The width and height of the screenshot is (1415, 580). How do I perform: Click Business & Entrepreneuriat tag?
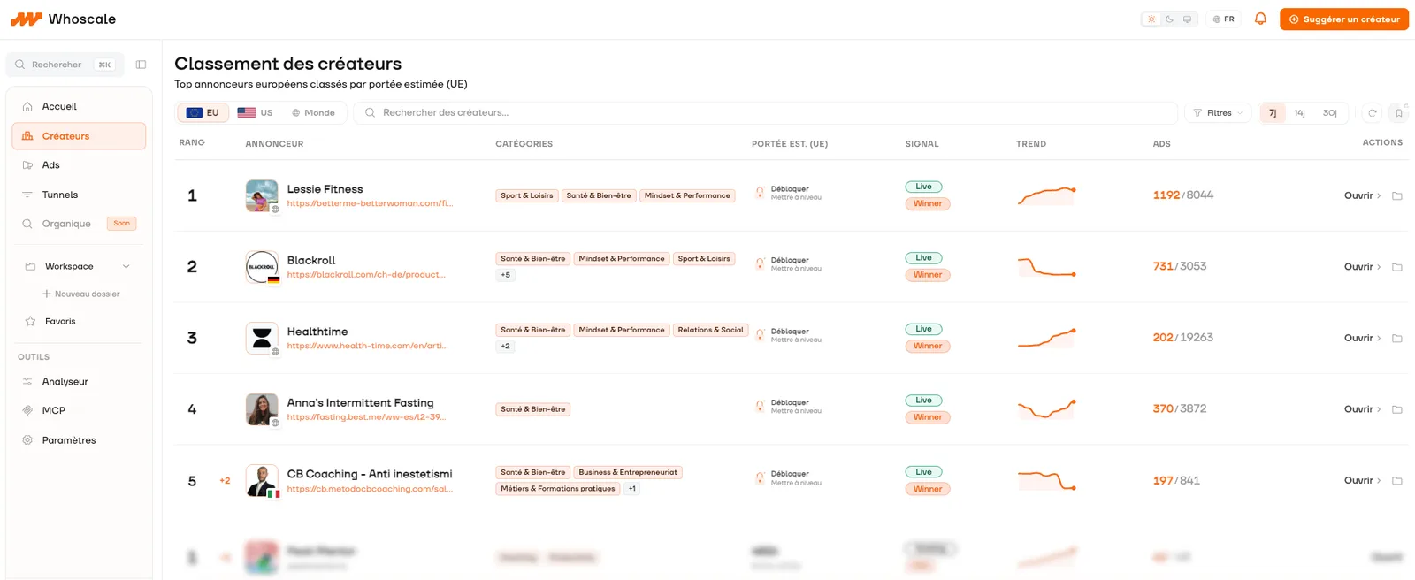[x=628, y=472]
